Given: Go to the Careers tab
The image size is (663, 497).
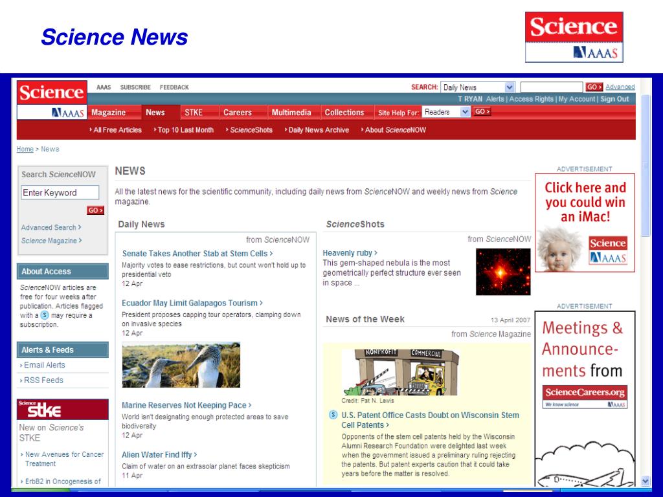Looking at the screenshot, I should [237, 113].
